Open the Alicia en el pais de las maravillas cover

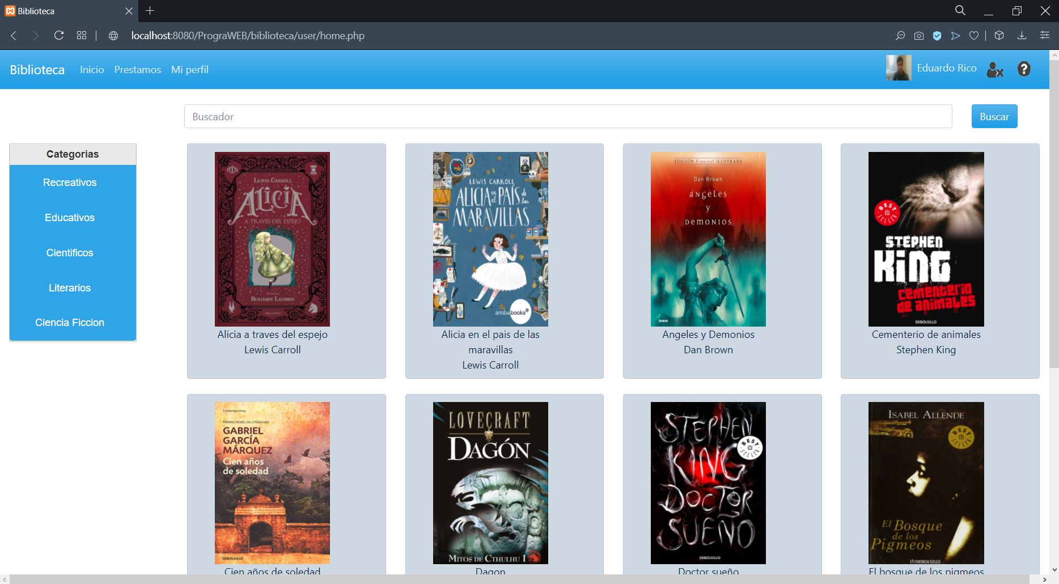pos(490,239)
